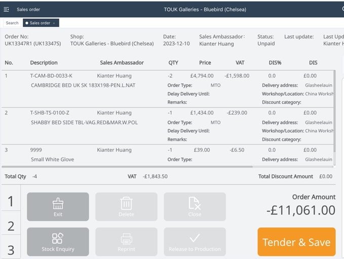
Task: Switch to the Search tab
Action: (12, 23)
